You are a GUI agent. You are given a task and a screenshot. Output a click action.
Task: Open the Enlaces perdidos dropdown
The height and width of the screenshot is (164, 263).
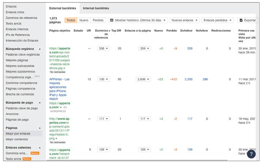[217, 21]
